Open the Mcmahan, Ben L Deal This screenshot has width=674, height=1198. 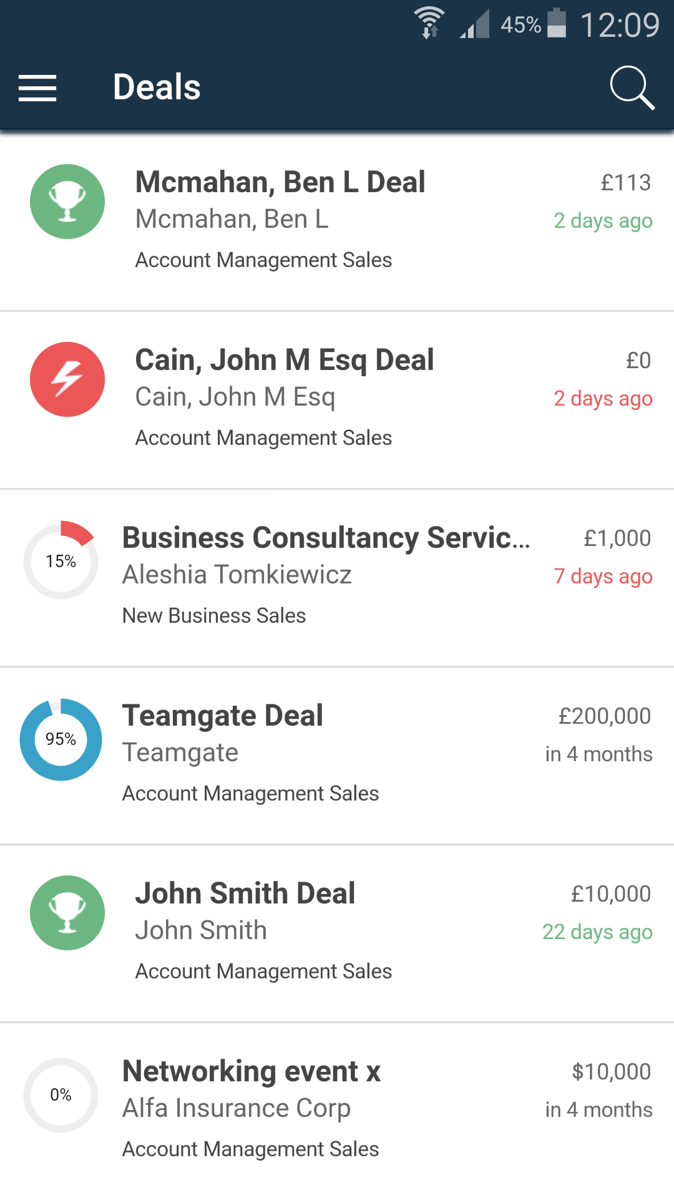tap(337, 222)
